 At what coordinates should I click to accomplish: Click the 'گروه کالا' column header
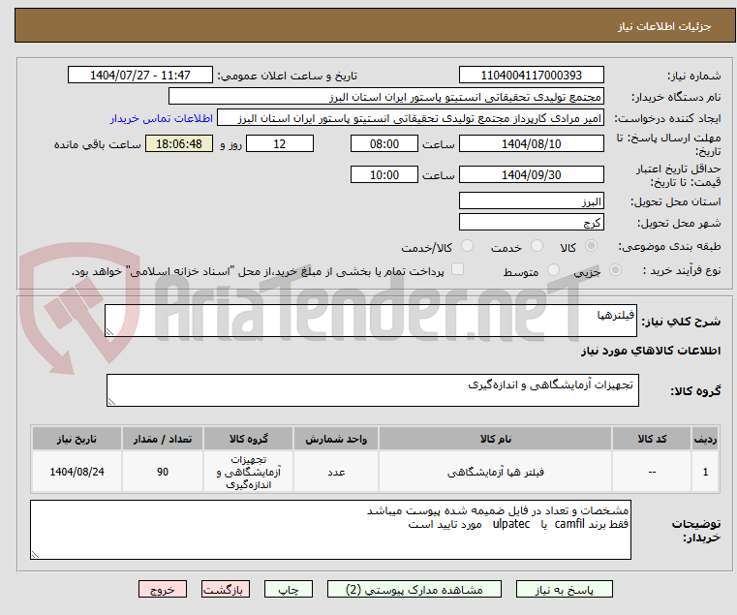(x=249, y=439)
